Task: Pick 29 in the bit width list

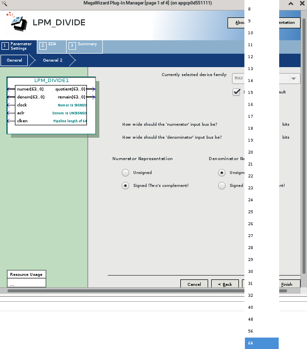Action: 262,260
